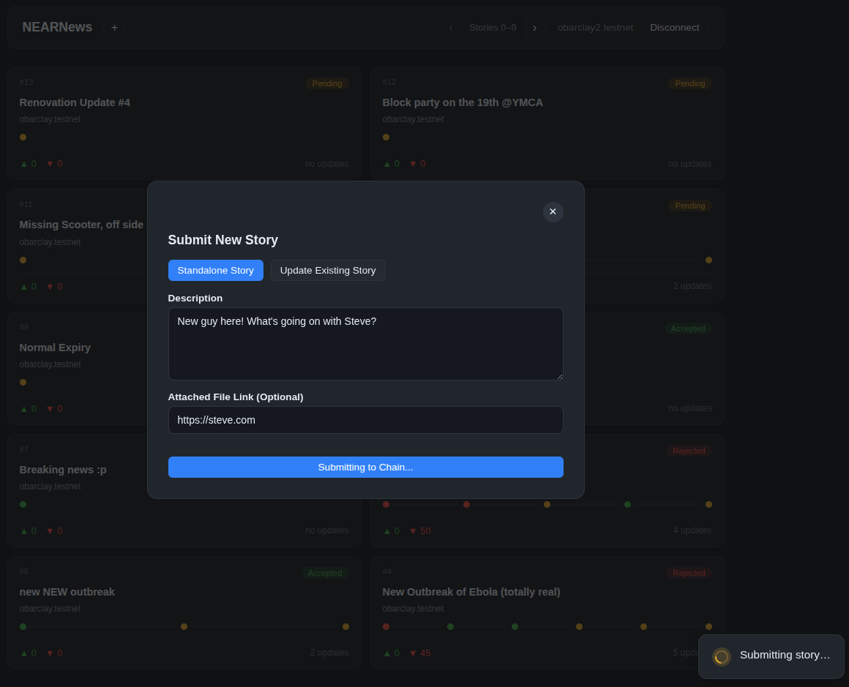The height and width of the screenshot is (687, 849).
Task: Select middle timeline dot on story #5
Action: [184, 626]
